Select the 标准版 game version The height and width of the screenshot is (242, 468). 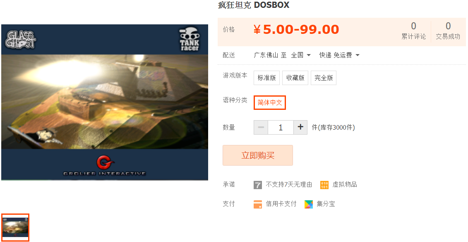266,78
